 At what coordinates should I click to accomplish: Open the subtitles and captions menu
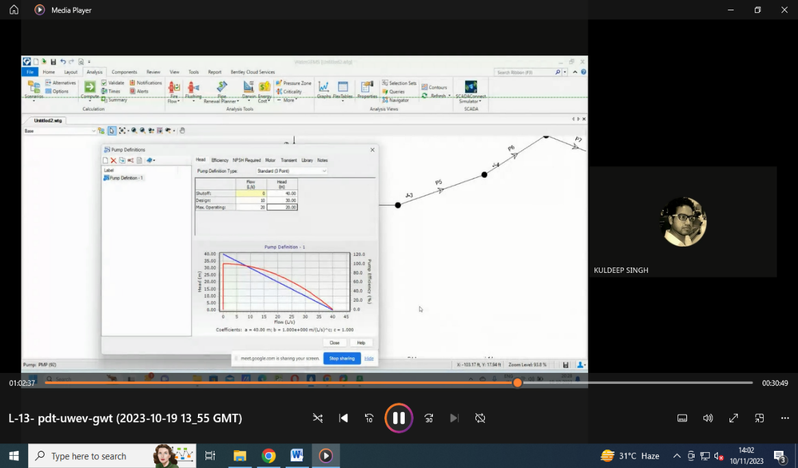682,417
